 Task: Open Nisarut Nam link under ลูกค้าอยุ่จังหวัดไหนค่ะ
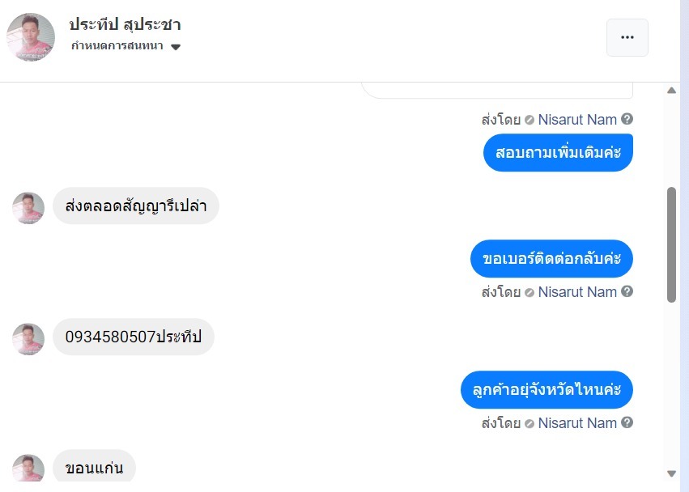(x=577, y=423)
